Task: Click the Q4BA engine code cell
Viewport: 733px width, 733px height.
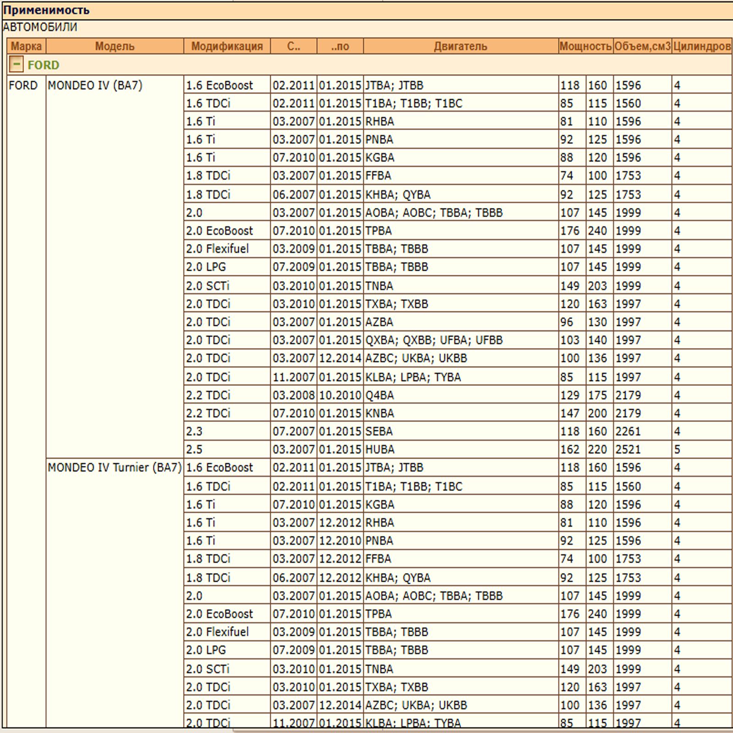Action: tap(379, 395)
